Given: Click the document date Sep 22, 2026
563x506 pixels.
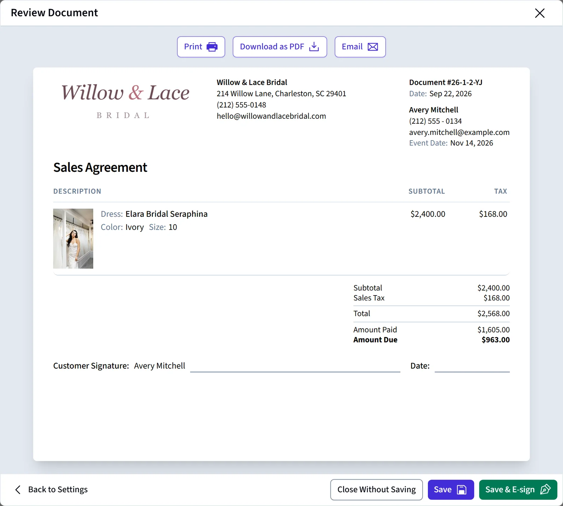Looking at the screenshot, I should pos(450,94).
